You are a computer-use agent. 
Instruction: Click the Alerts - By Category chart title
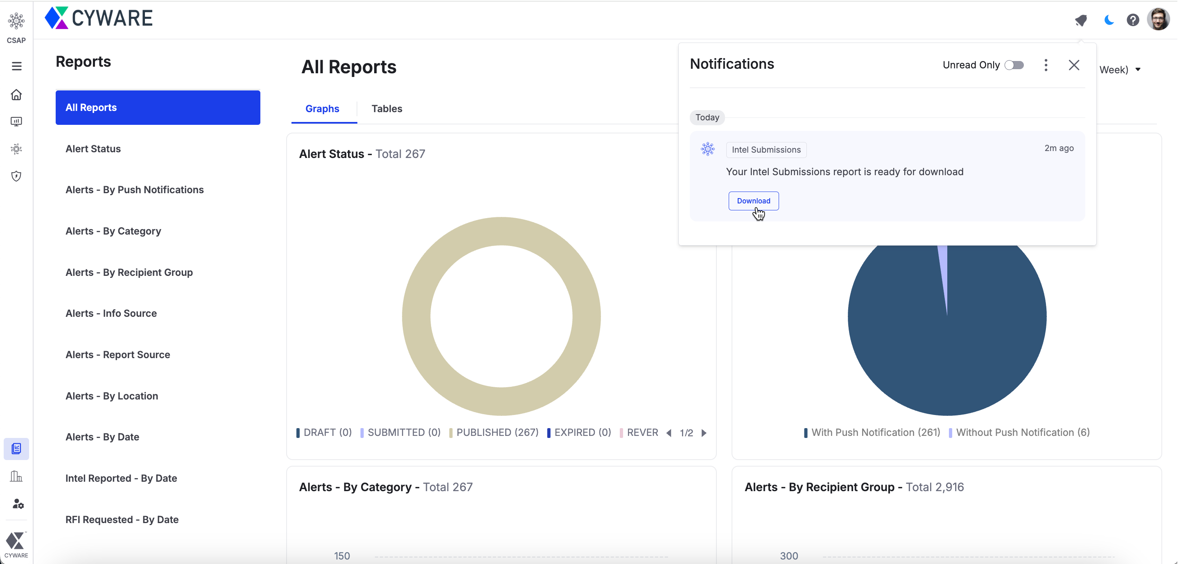[x=386, y=487]
